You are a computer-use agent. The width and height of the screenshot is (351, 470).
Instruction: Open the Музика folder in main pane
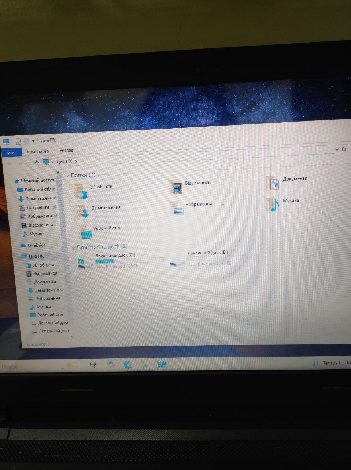(274, 205)
